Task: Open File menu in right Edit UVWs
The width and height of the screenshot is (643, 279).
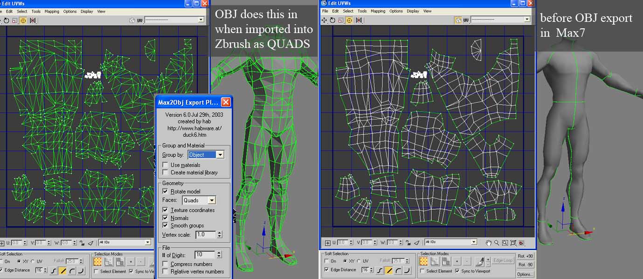Action: [325, 11]
